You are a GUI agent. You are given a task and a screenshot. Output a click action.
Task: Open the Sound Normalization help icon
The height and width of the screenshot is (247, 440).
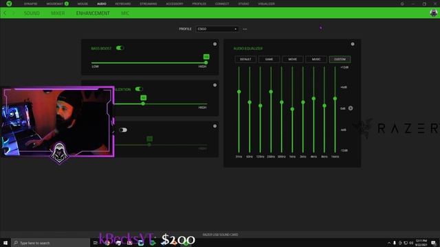coord(214,85)
